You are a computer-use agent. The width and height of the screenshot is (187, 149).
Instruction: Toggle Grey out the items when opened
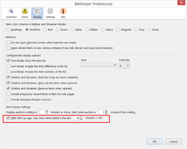[x=8, y=83]
